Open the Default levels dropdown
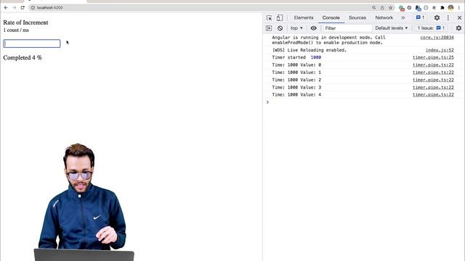Viewport: 465px width, 261px height. pyautogui.click(x=392, y=28)
